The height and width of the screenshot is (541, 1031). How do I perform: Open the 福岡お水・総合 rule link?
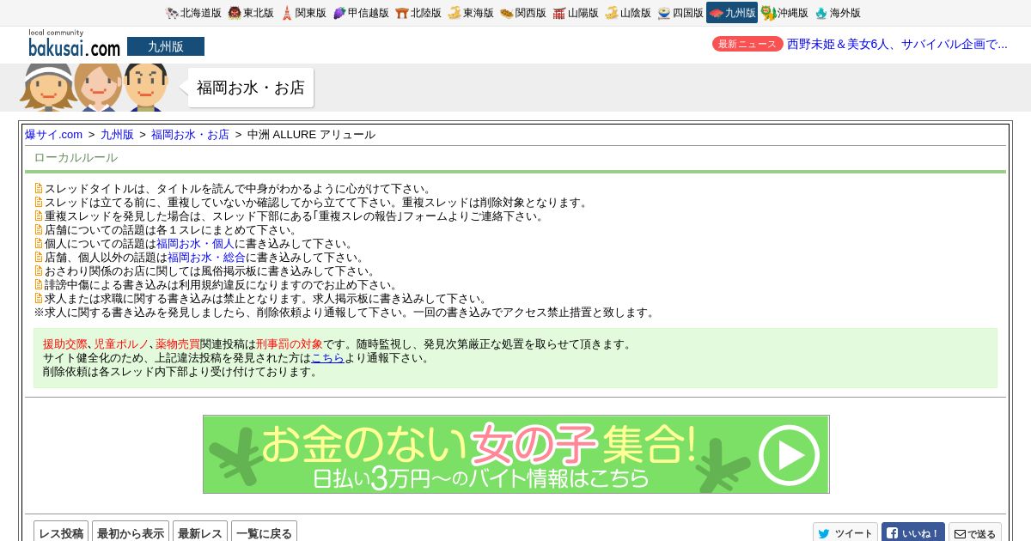(206, 258)
